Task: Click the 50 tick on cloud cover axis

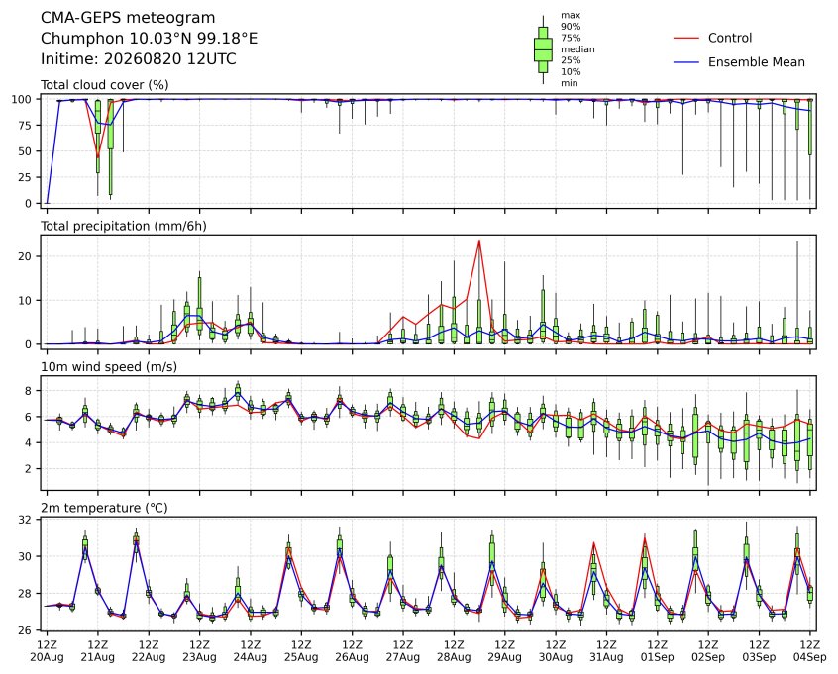Action: (26, 151)
